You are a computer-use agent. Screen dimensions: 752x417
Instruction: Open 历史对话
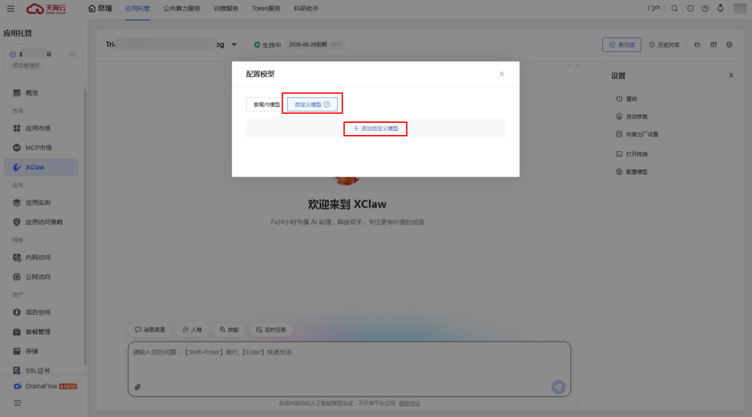[664, 45]
